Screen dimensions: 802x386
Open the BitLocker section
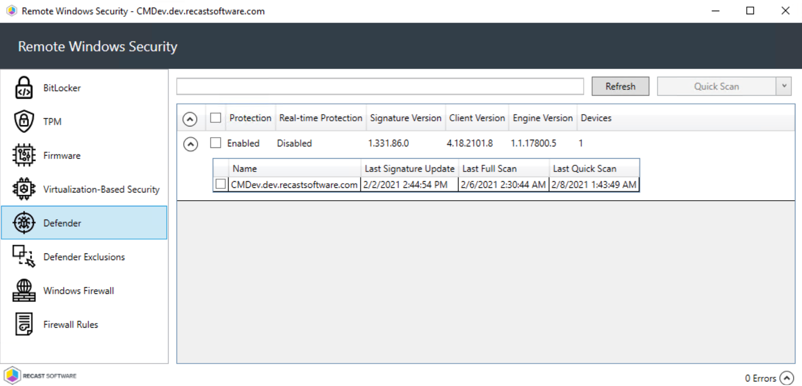tap(85, 88)
